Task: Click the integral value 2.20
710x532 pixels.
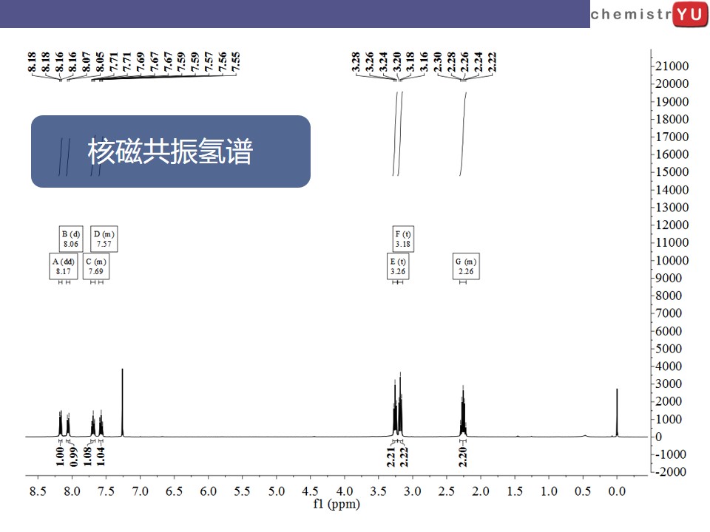Action: pyautogui.click(x=462, y=457)
